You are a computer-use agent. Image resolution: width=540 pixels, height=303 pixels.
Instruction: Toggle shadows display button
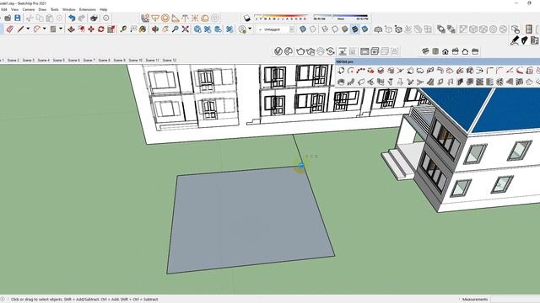[x=247, y=18]
